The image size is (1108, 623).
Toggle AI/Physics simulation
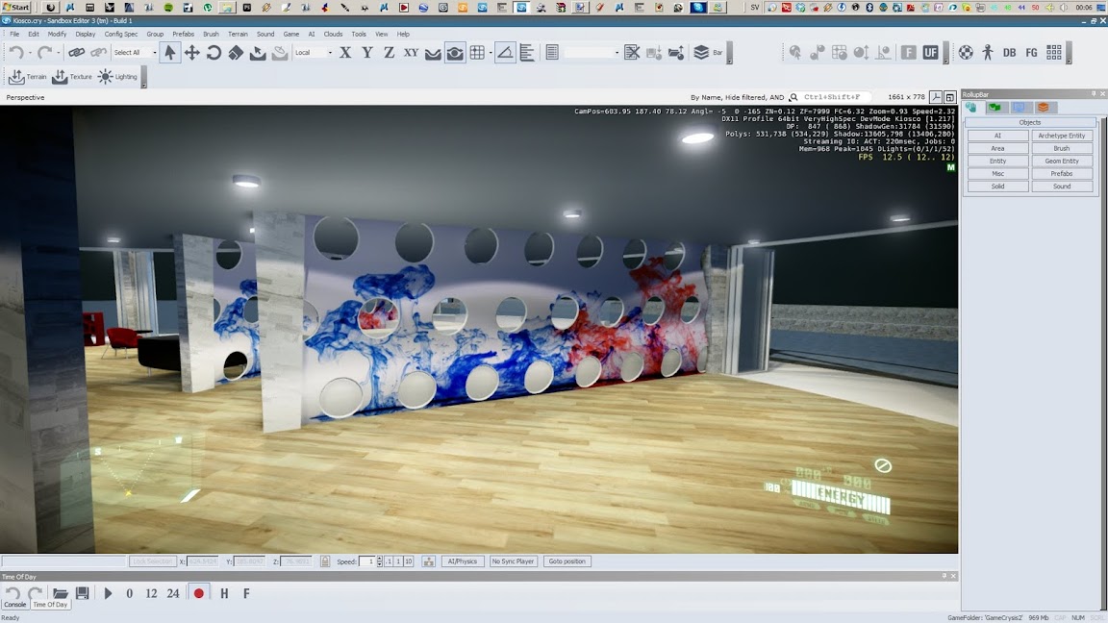(462, 561)
